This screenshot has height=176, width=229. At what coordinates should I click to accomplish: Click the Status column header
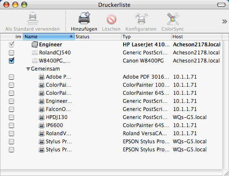[x=98, y=37]
